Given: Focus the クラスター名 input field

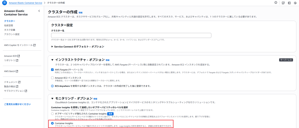Looking at the screenshot, I should pos(131,35).
